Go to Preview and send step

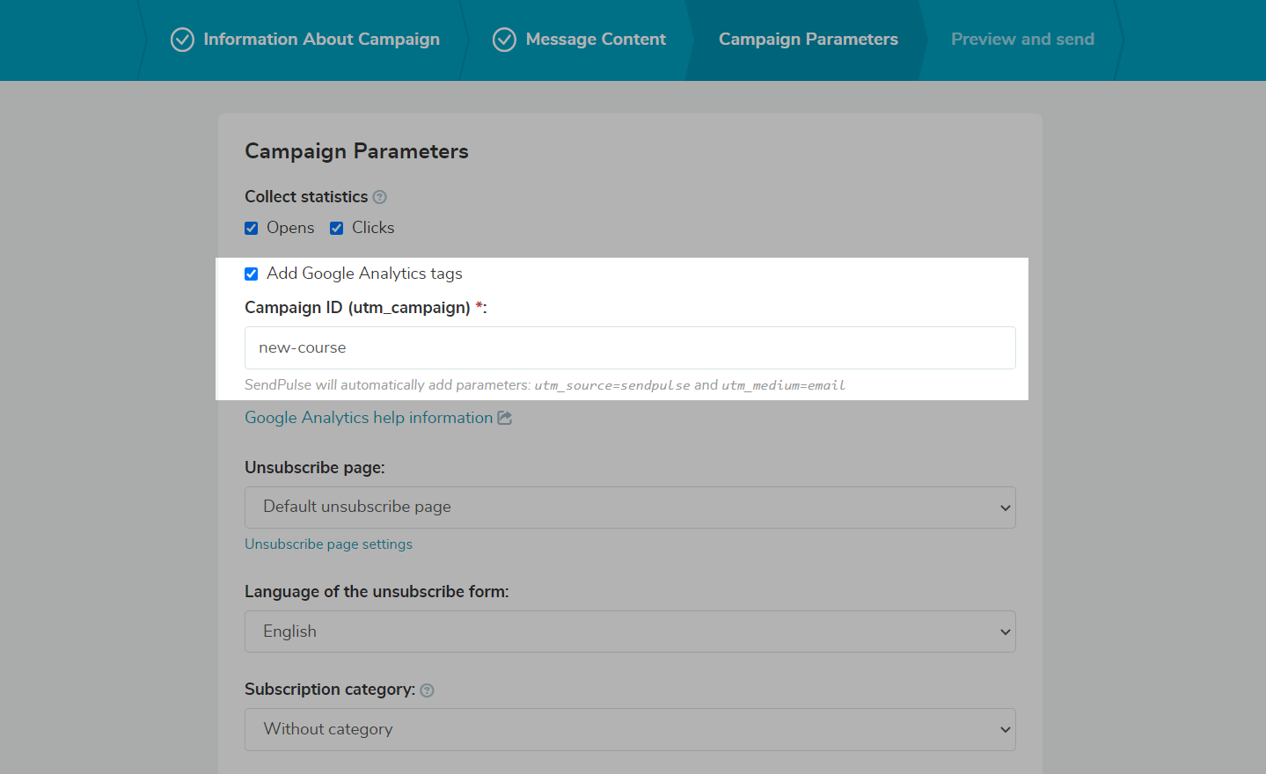[x=1022, y=40]
